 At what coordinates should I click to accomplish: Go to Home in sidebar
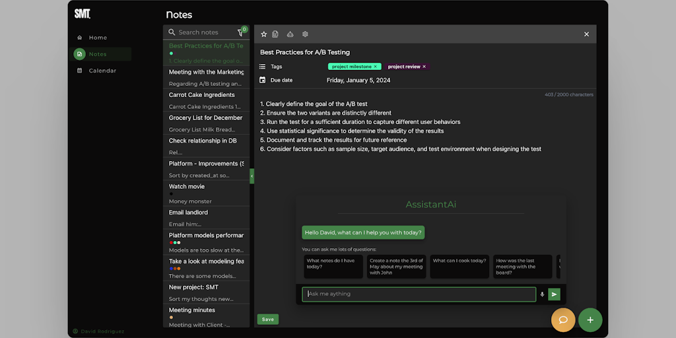click(98, 38)
